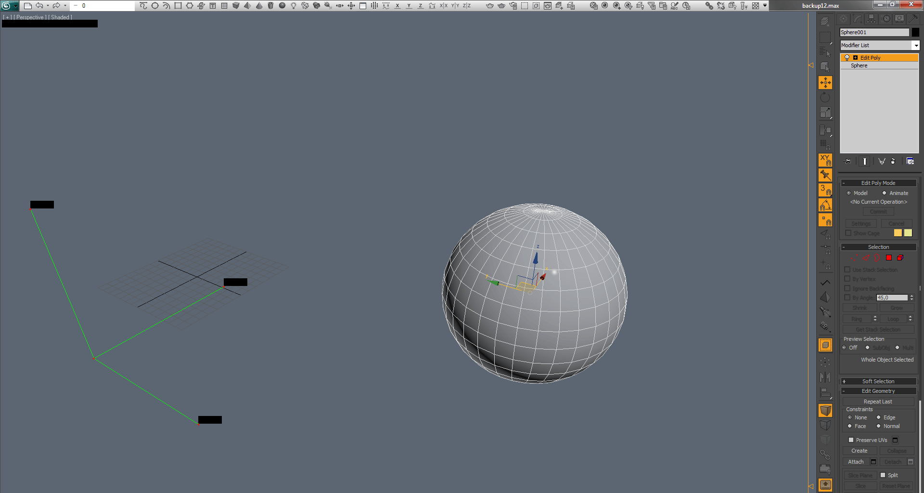Select Polygon sub-object level red square
Image resolution: width=924 pixels, height=493 pixels.
coord(889,258)
